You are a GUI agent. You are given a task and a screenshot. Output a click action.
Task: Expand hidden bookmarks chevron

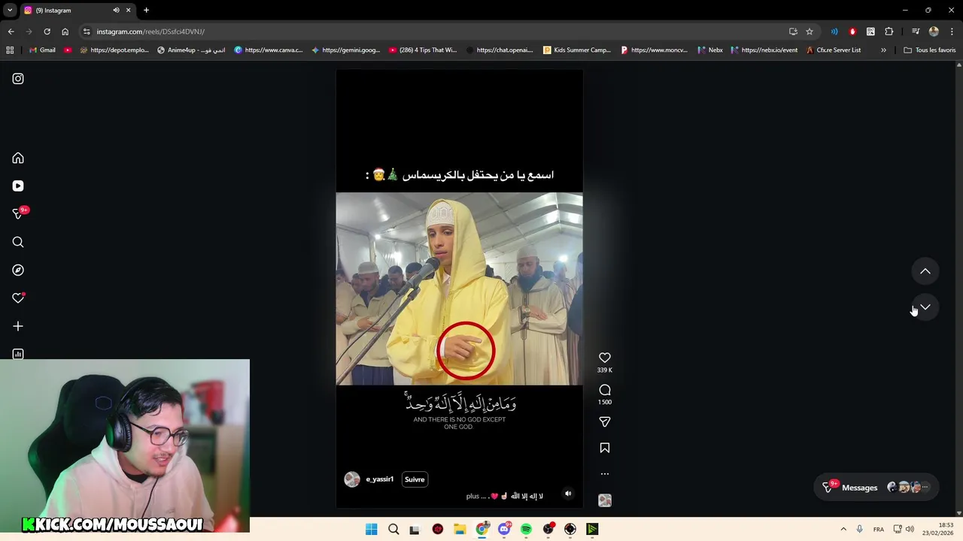883,50
